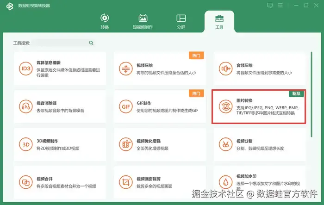Click the 噪音消除器 headphone icon
The image size is (324, 205).
pyautogui.click(x=26, y=106)
